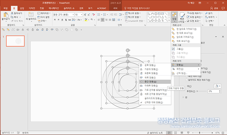Click Reset slide (다시 설정) button
The image size is (227, 135).
pos(44,17)
